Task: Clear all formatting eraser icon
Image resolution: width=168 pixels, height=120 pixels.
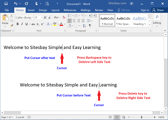Action: coord(64,17)
